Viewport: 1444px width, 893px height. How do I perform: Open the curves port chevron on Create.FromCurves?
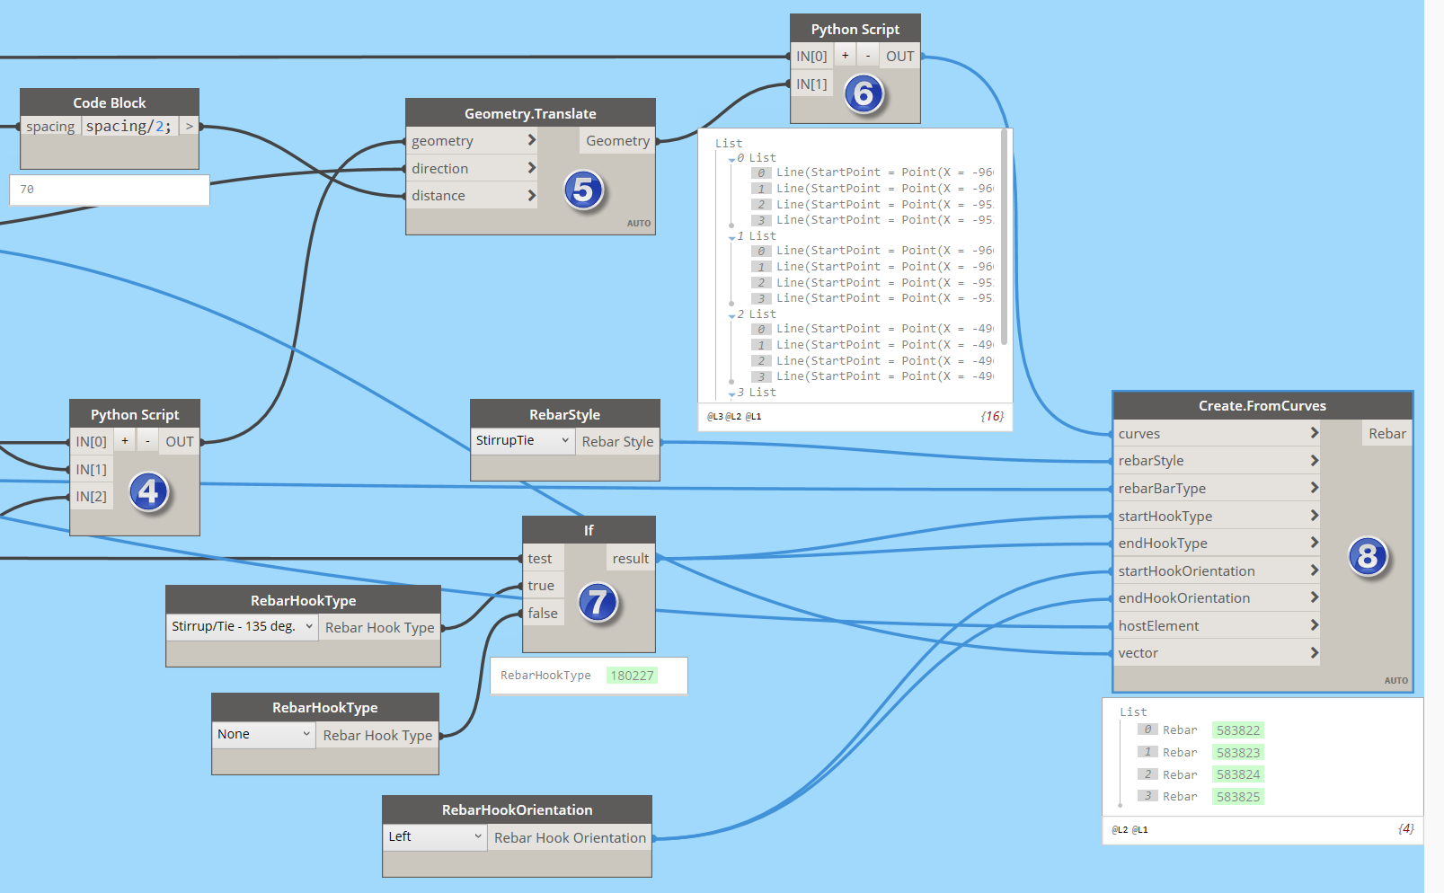click(1314, 433)
